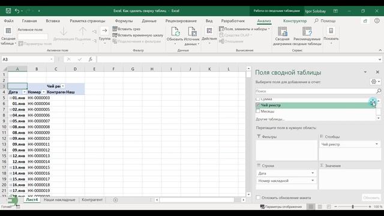Open the Номер column filter dropdown
The height and width of the screenshot is (216, 384).
click(44, 92)
